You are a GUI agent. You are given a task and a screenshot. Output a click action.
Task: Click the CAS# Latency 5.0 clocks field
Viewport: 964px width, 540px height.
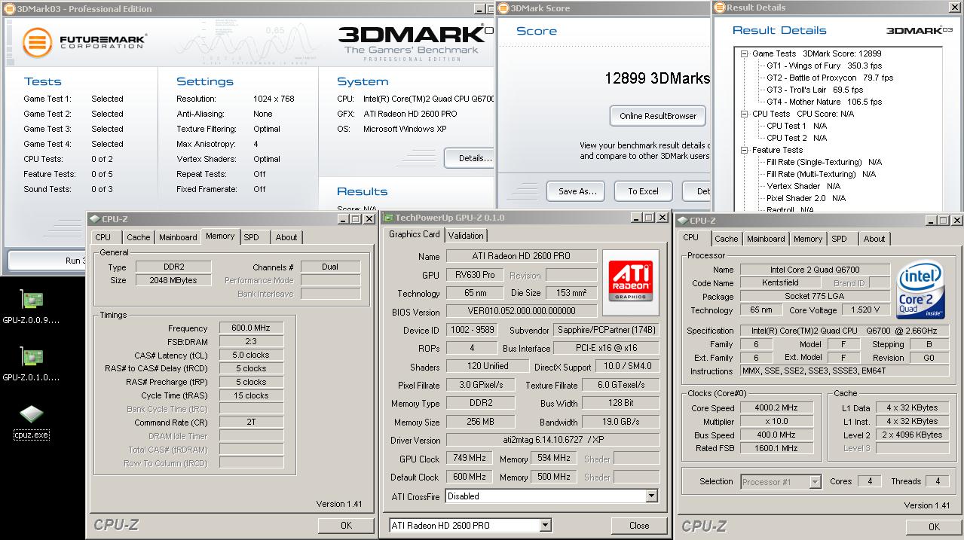pyautogui.click(x=251, y=355)
